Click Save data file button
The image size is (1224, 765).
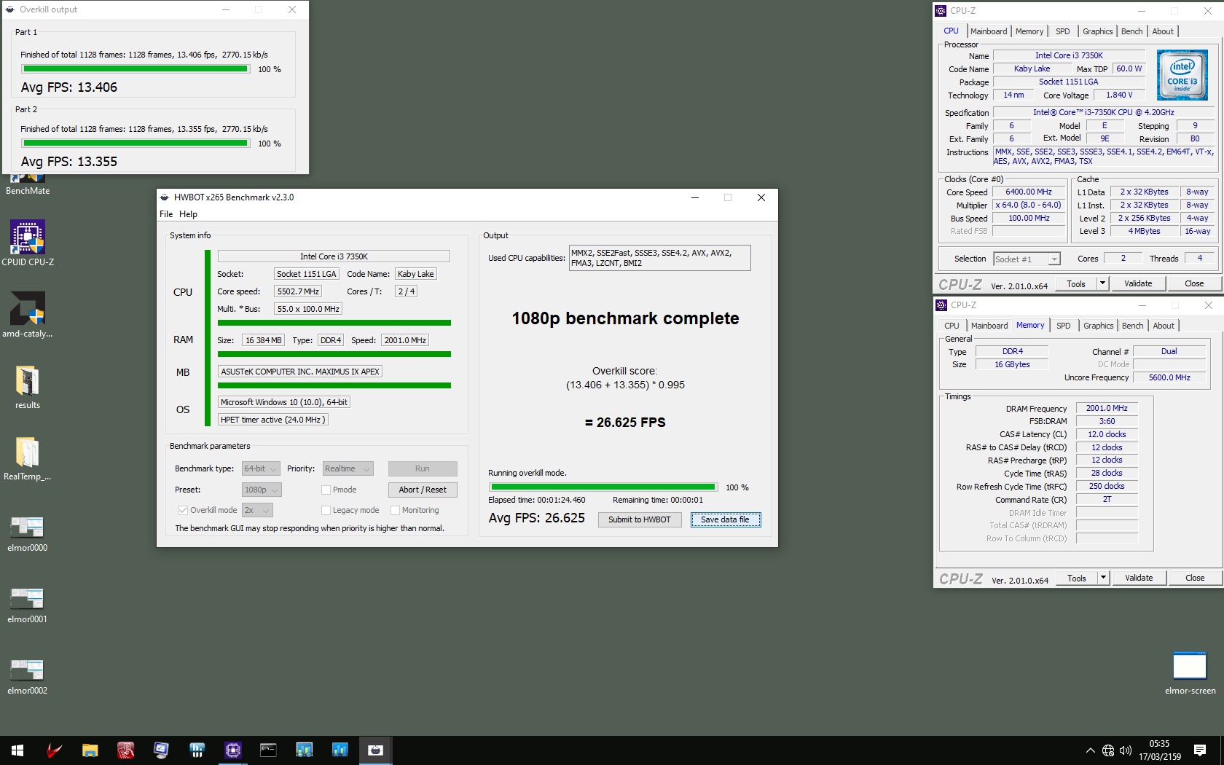[x=725, y=519]
